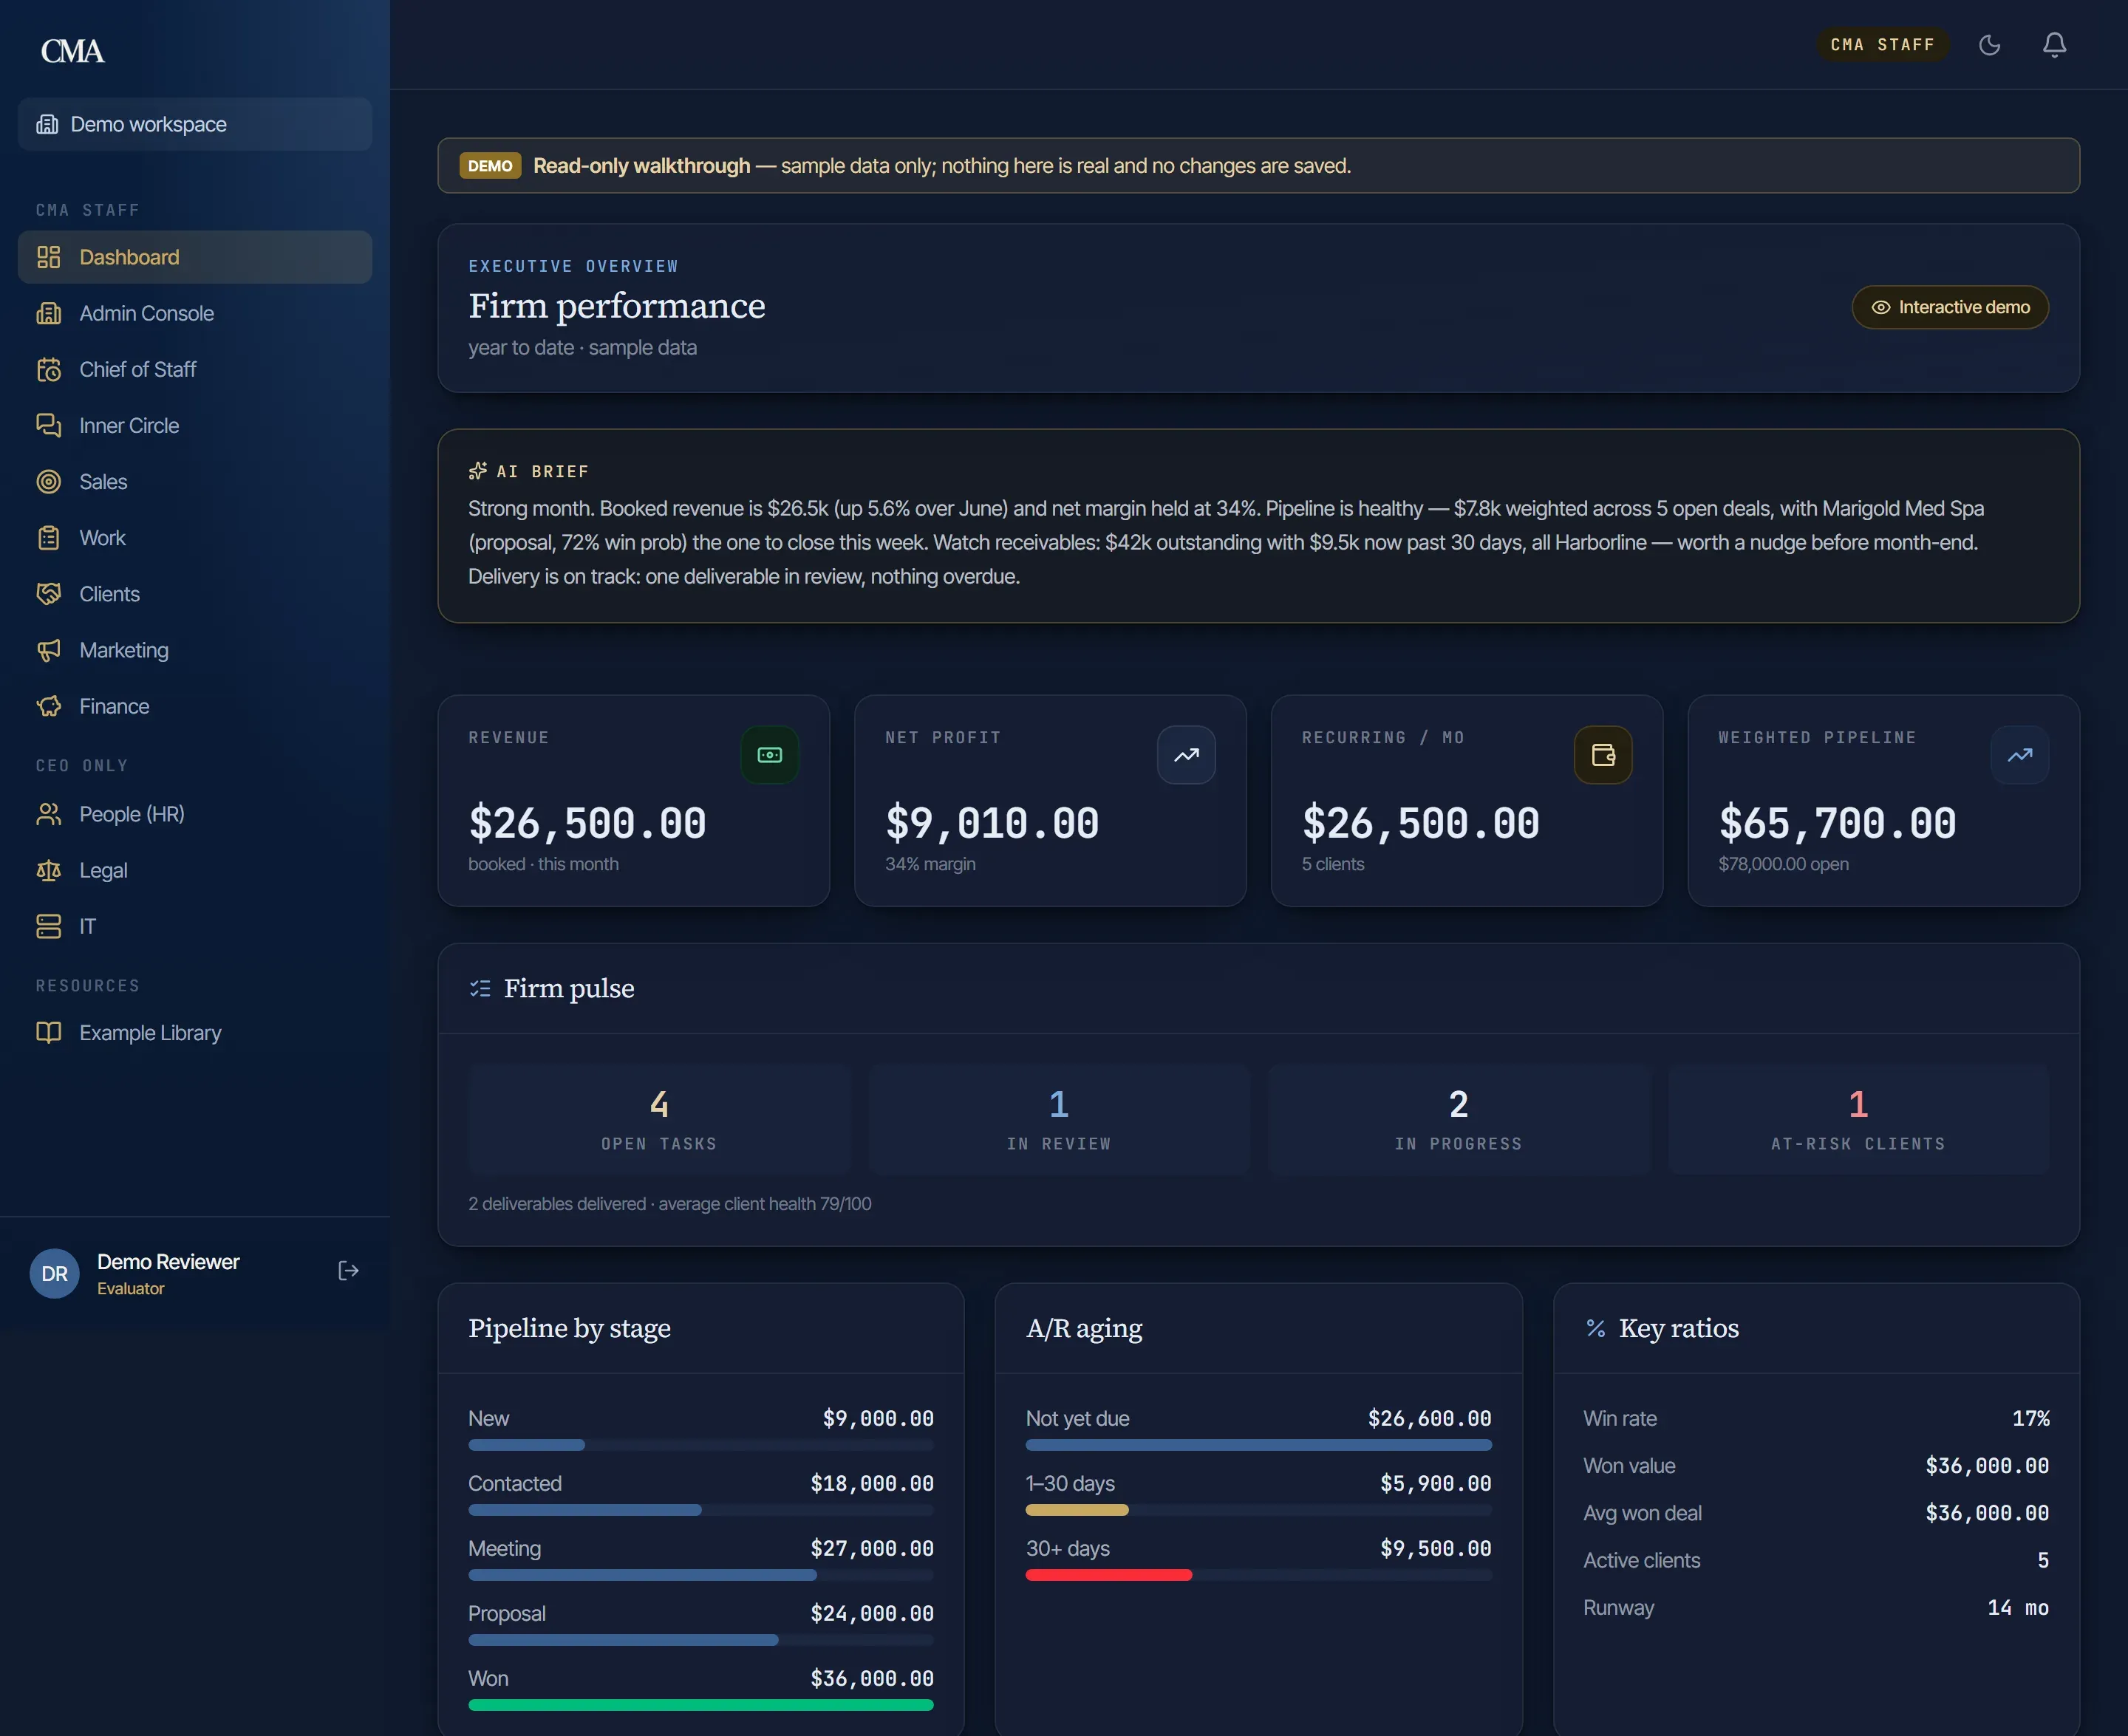Screen dimensions: 2128x1736
Task: Click the Marketing megaphone icon
Action: pyautogui.click(x=48, y=650)
